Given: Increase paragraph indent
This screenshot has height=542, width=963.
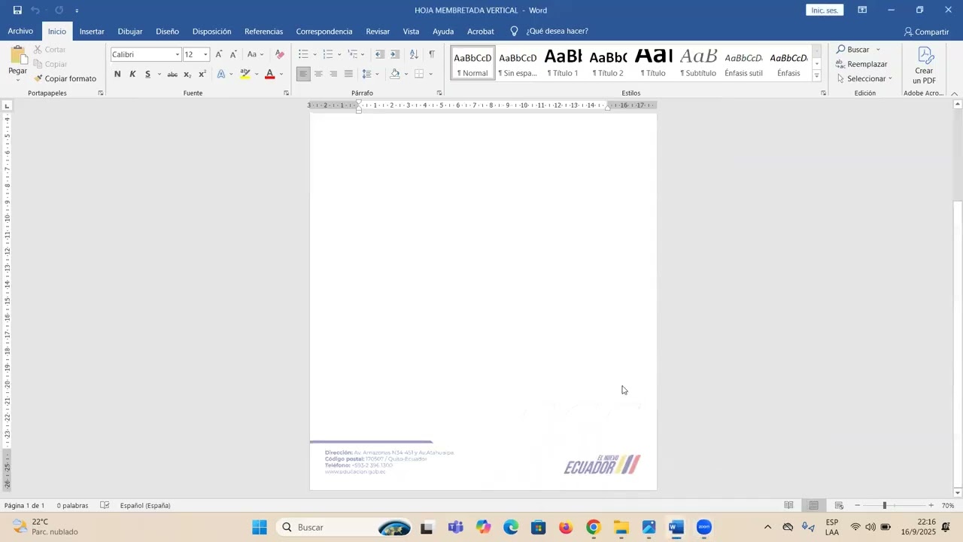Looking at the screenshot, I should [395, 54].
